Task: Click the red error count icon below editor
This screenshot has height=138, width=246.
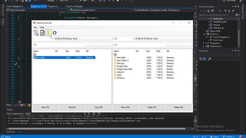Action: [x=22, y=105]
